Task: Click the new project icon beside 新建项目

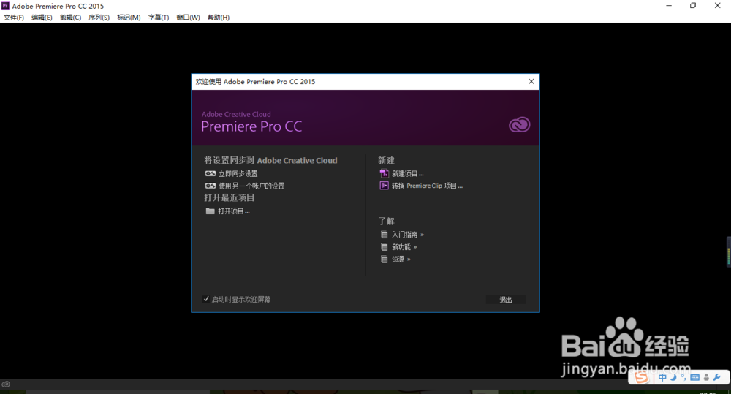Action: click(x=385, y=173)
